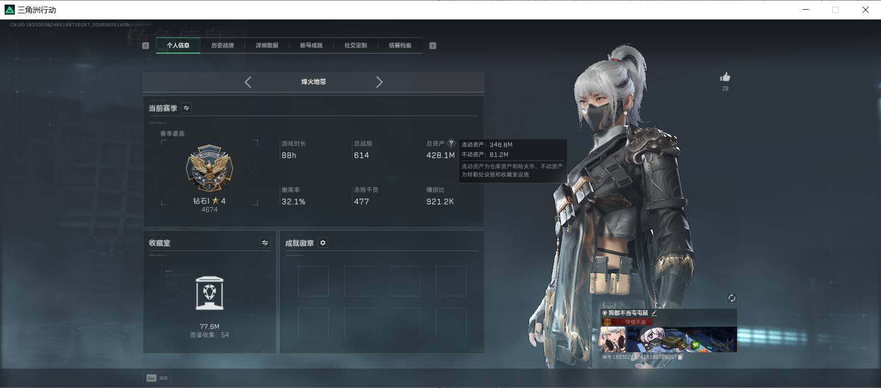Click the 烽火地带 mode title
Viewport: 881px width, 388px height.
coord(313,82)
